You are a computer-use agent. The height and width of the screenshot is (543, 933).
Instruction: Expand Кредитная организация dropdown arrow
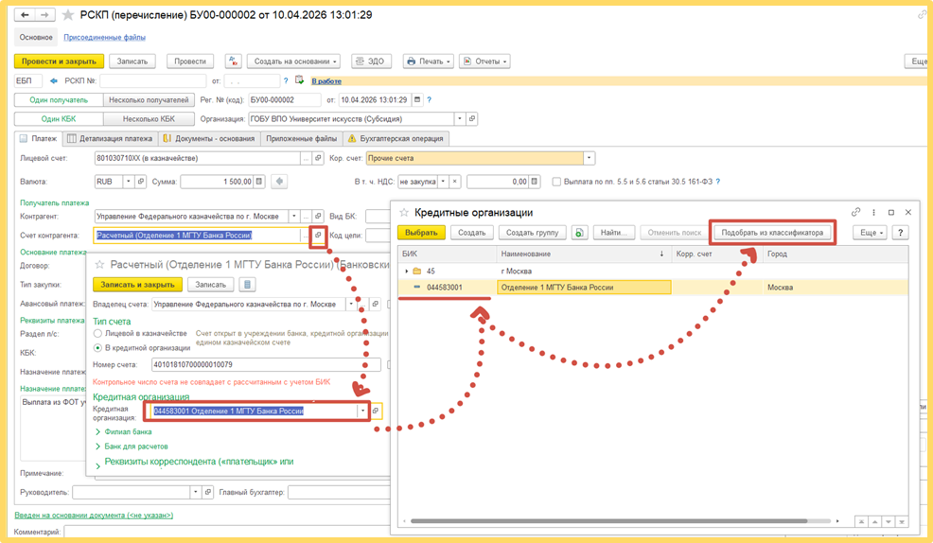(x=362, y=411)
